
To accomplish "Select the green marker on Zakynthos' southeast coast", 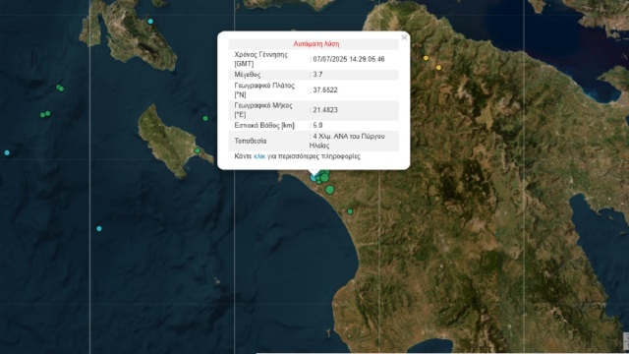I will point(198,150).
